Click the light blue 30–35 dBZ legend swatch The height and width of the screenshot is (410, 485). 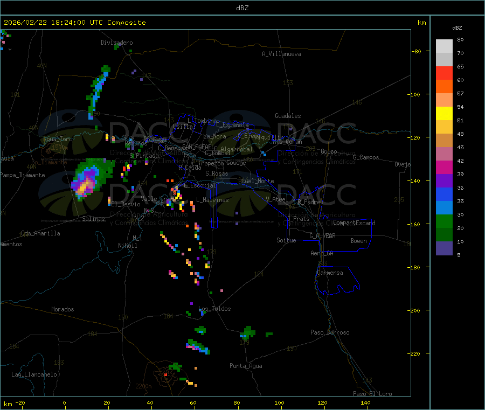click(444, 207)
